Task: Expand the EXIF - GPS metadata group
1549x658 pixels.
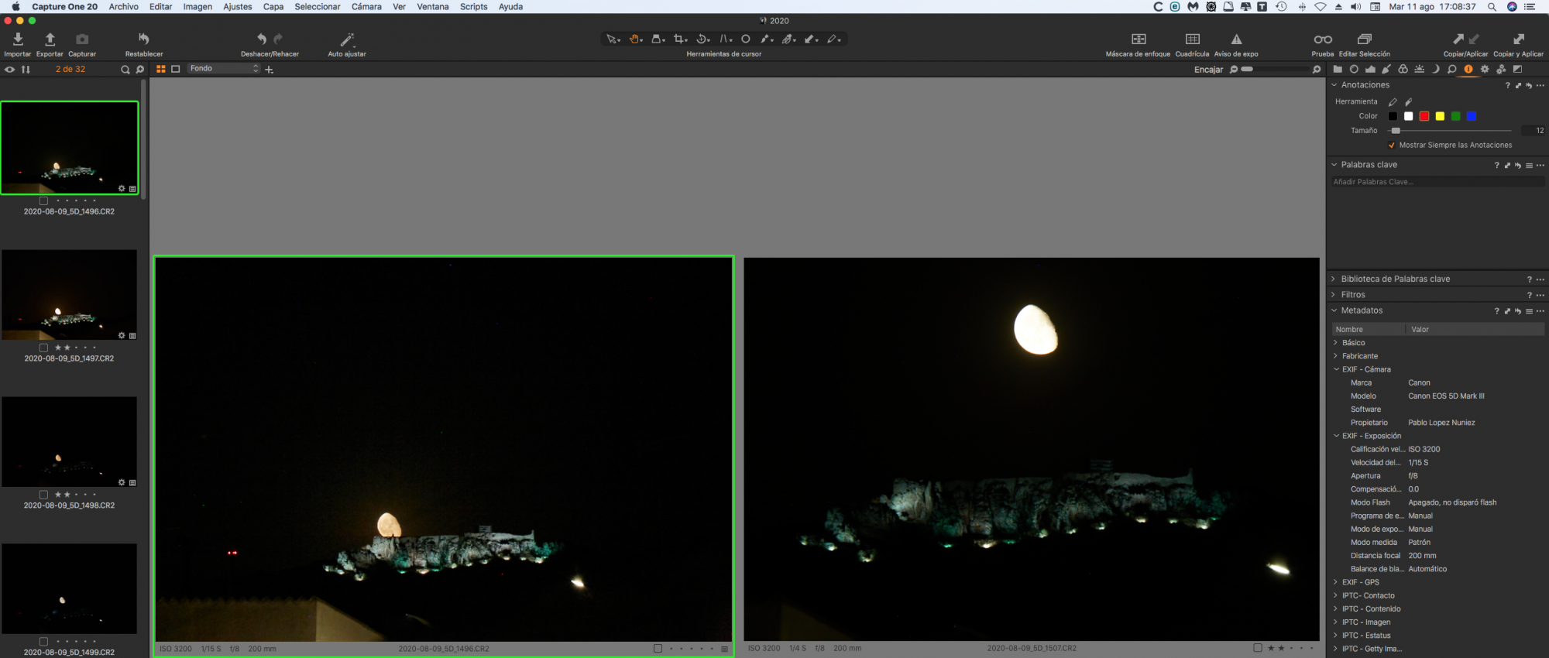Action: [1360, 582]
